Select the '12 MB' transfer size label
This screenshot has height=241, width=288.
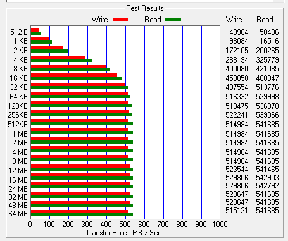coord(18,170)
